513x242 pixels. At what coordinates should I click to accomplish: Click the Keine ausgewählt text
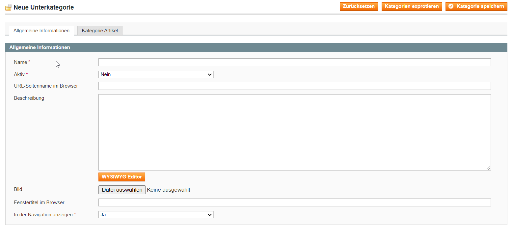pyautogui.click(x=169, y=190)
